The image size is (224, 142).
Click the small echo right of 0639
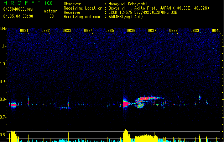click(200, 97)
